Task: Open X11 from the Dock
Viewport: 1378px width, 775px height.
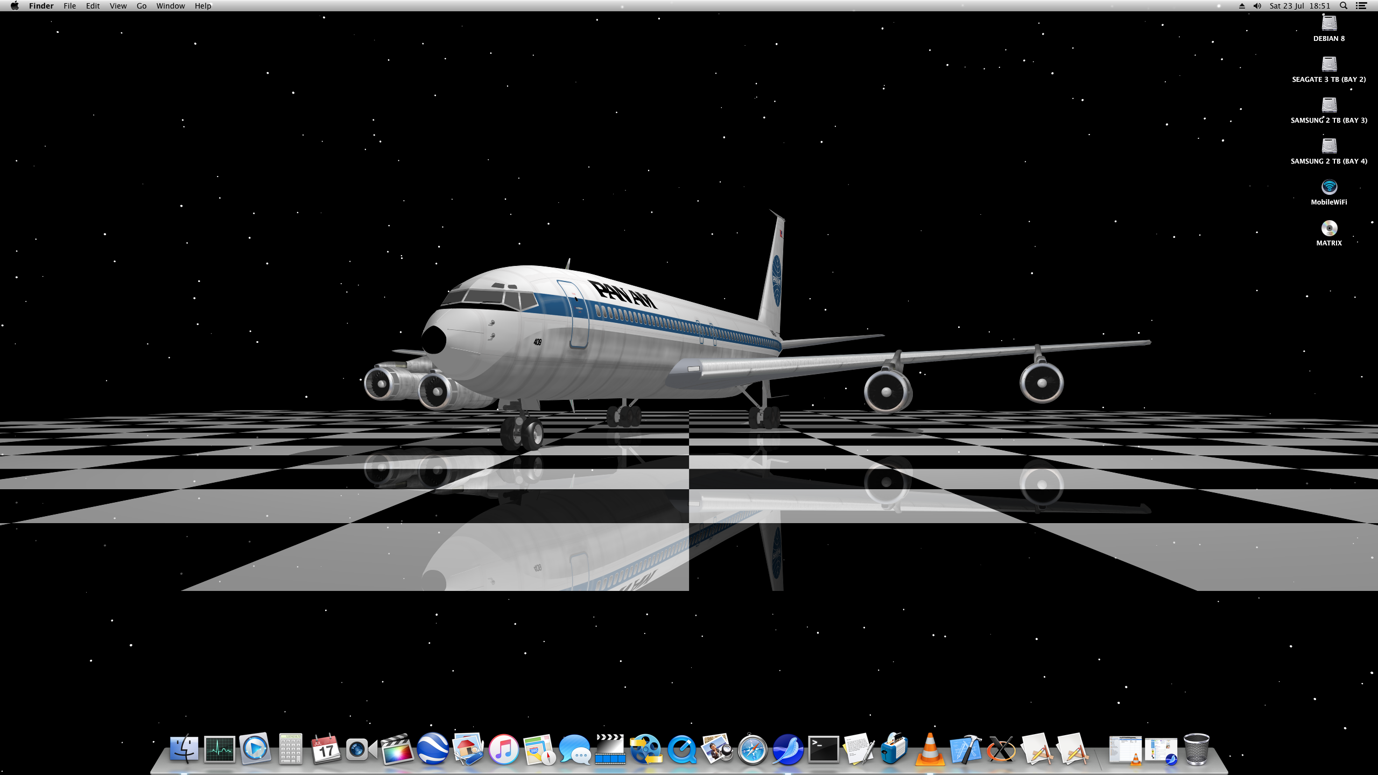Action: click(x=1001, y=749)
